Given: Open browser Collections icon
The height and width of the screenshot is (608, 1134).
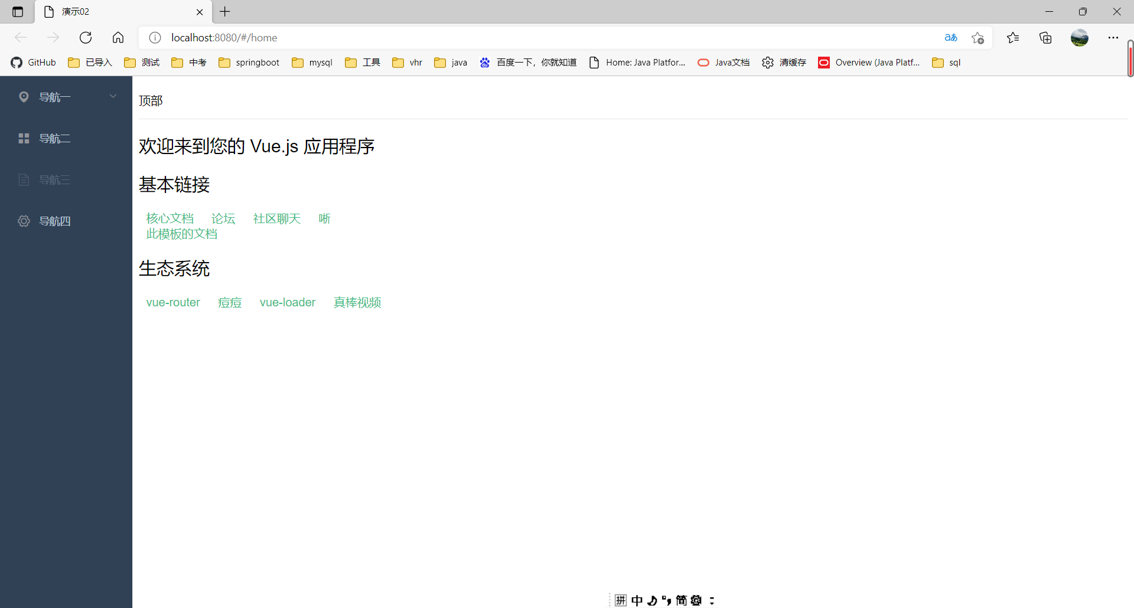Looking at the screenshot, I should [x=1045, y=37].
